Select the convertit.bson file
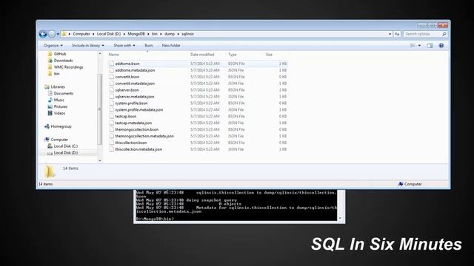Image resolution: width=474 pixels, height=266 pixels. tap(127, 77)
